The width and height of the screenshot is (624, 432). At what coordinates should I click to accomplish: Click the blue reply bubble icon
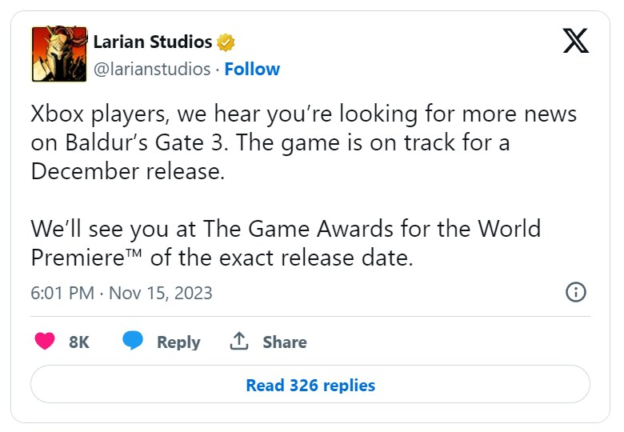[x=133, y=342]
